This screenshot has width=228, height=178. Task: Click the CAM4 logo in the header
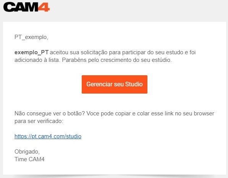[26, 7]
